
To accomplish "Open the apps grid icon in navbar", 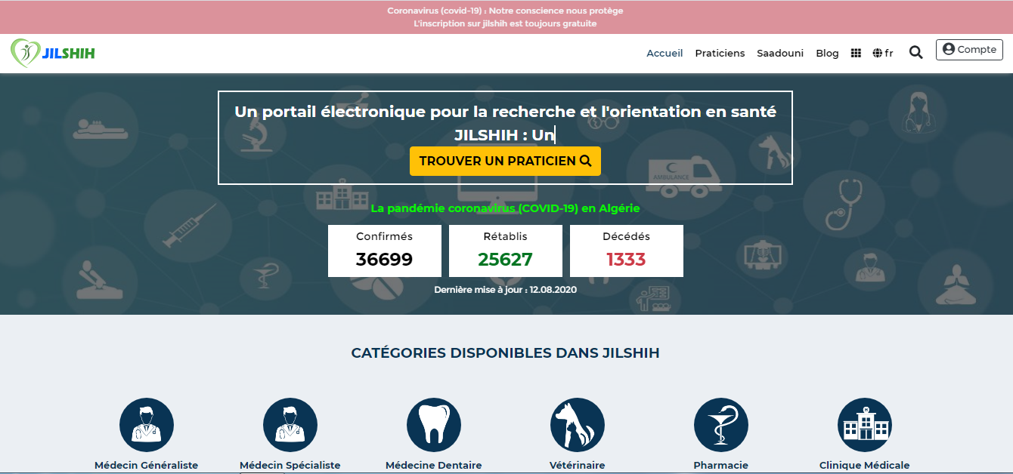I will coord(856,53).
